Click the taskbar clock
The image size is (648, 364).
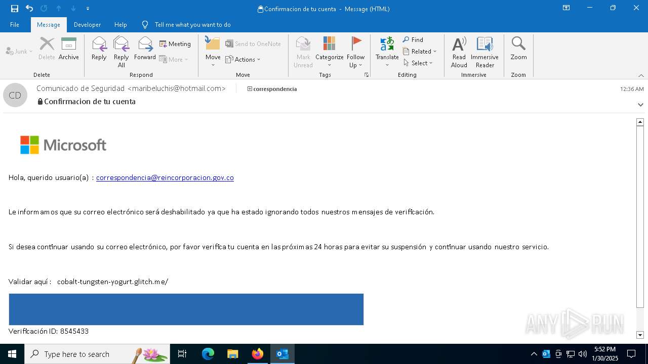point(605,354)
